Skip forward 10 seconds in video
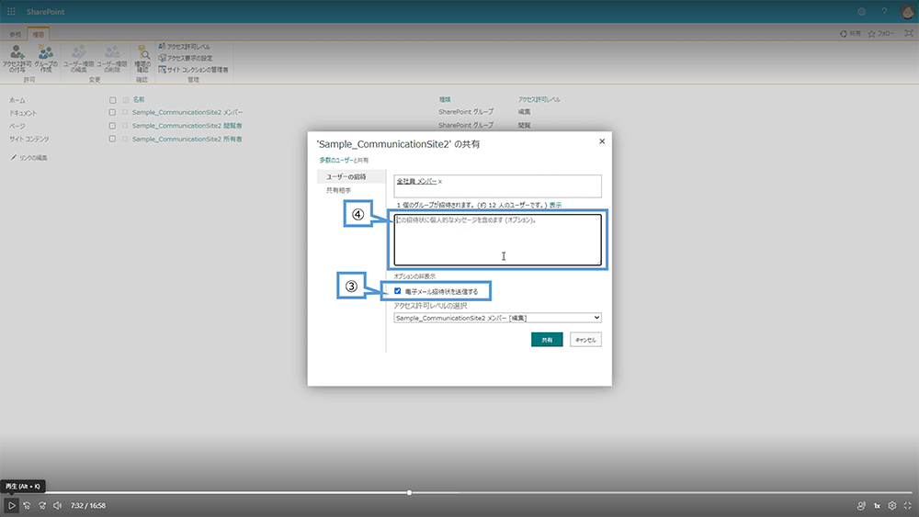Image resolution: width=919 pixels, height=517 pixels. pos(42,505)
